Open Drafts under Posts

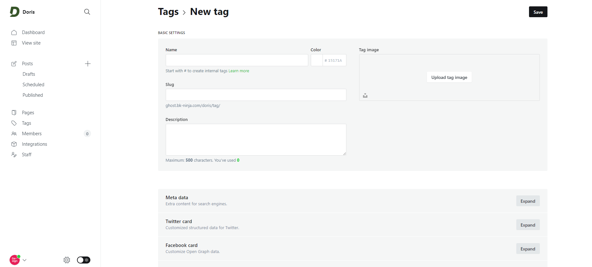(29, 74)
